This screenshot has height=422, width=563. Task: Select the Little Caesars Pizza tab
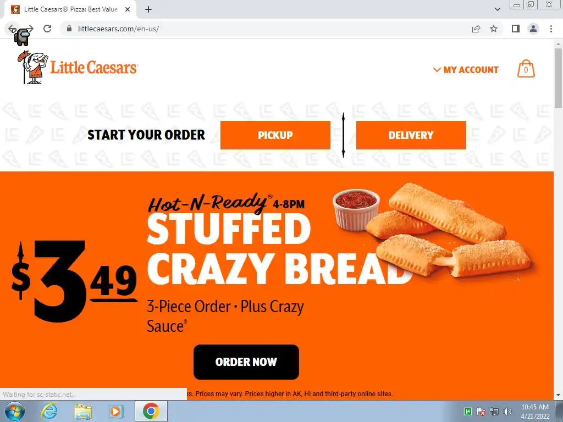click(70, 9)
